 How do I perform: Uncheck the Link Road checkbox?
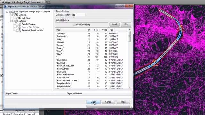17,18
